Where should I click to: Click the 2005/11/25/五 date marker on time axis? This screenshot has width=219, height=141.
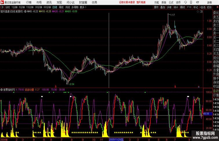116,140
